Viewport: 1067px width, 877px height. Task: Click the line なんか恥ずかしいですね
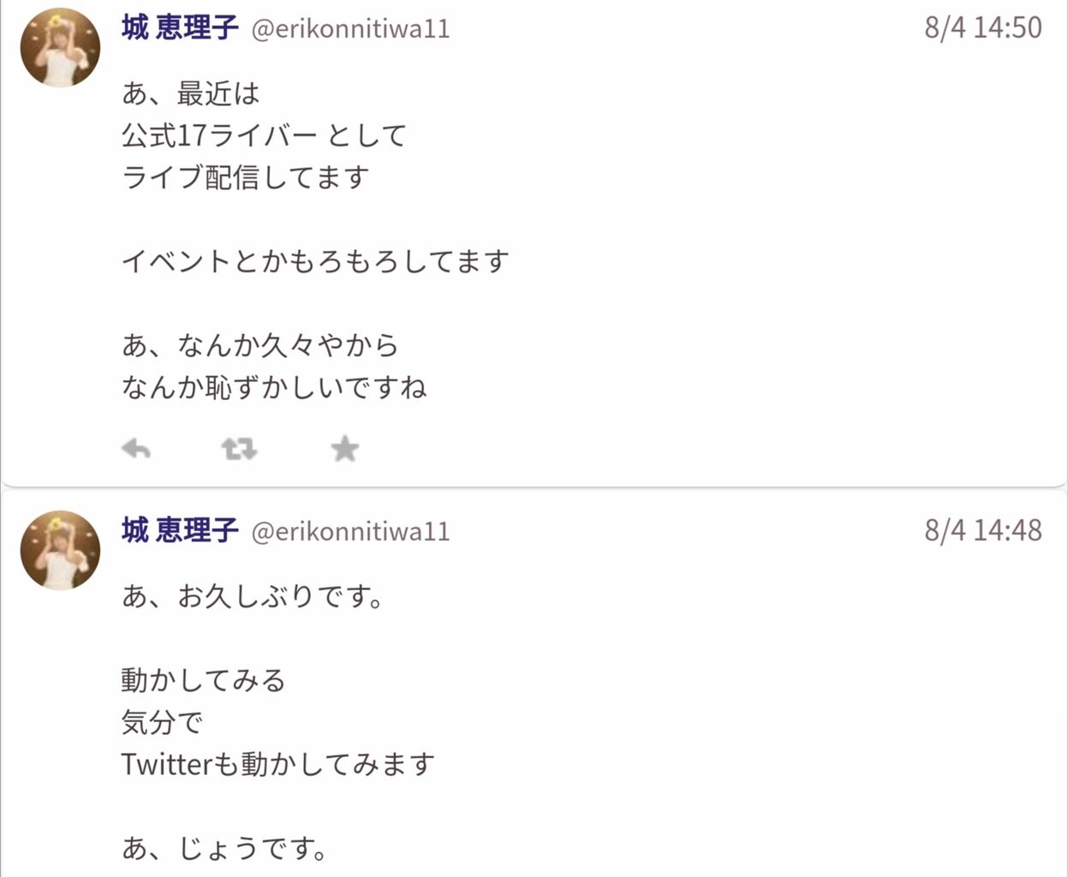click(274, 387)
